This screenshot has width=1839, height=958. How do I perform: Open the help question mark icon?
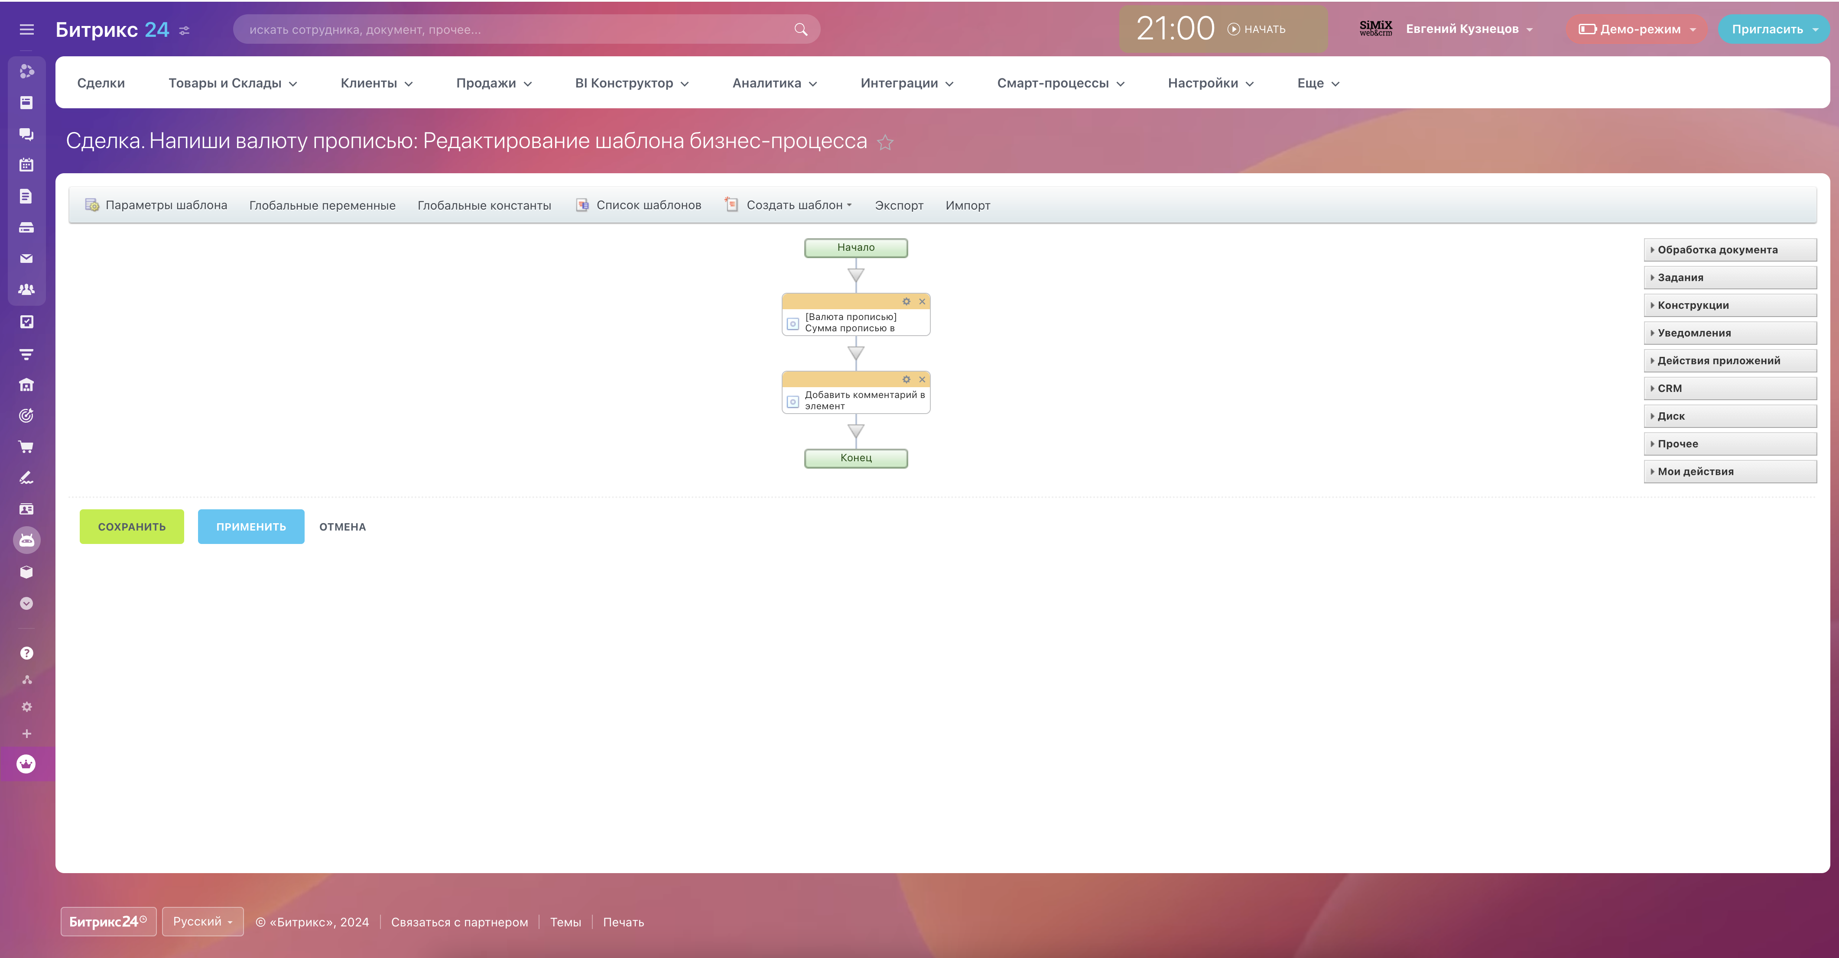point(26,653)
